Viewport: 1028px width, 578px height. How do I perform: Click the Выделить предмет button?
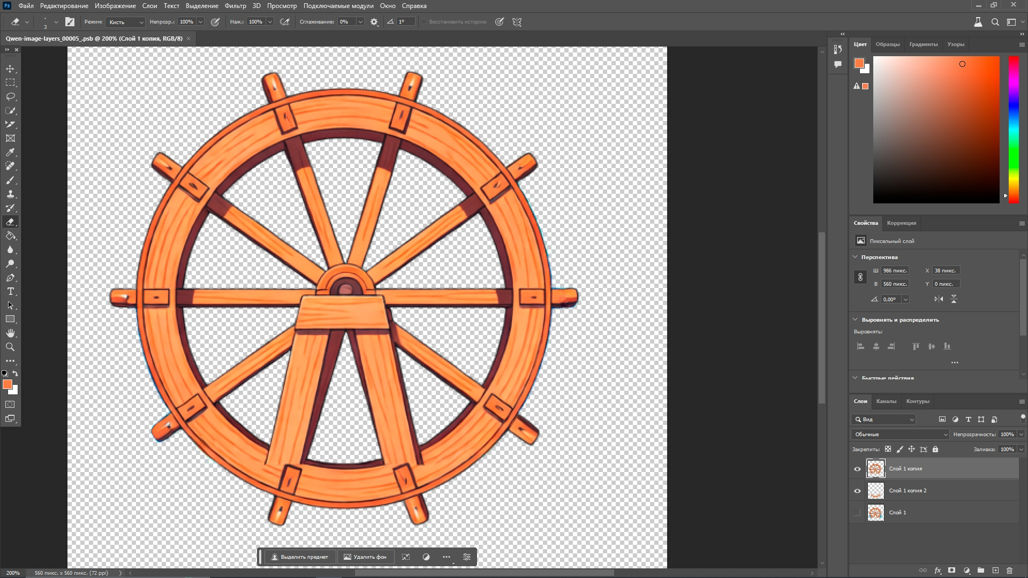(x=299, y=557)
